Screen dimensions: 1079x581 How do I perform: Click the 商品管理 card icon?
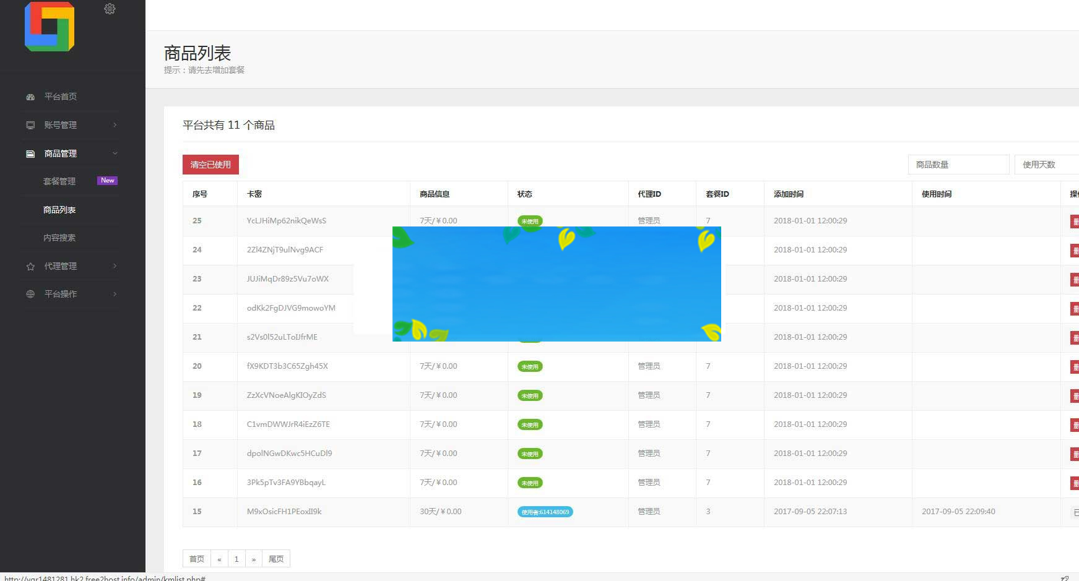pos(30,154)
